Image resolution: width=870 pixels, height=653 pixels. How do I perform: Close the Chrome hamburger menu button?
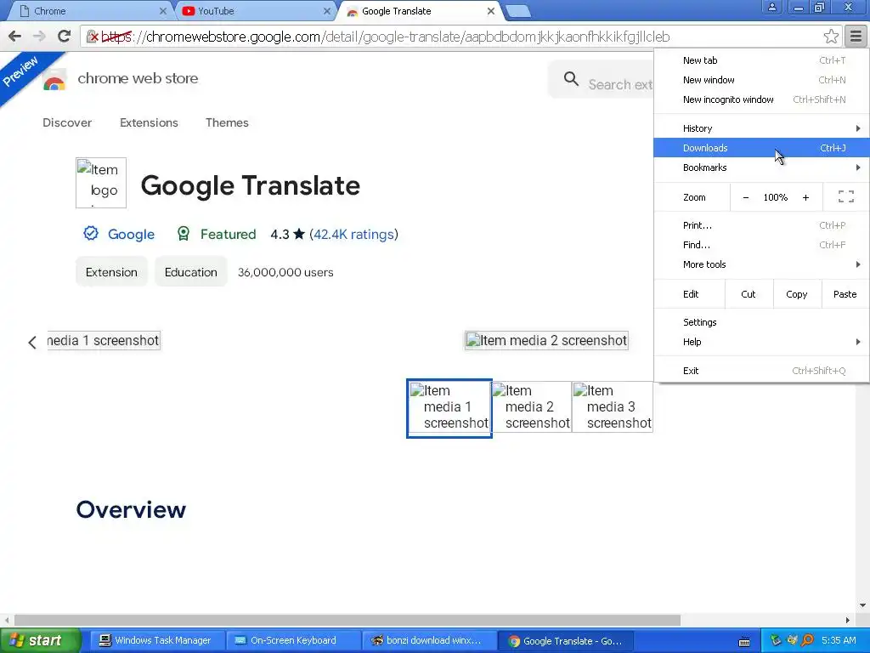click(856, 37)
